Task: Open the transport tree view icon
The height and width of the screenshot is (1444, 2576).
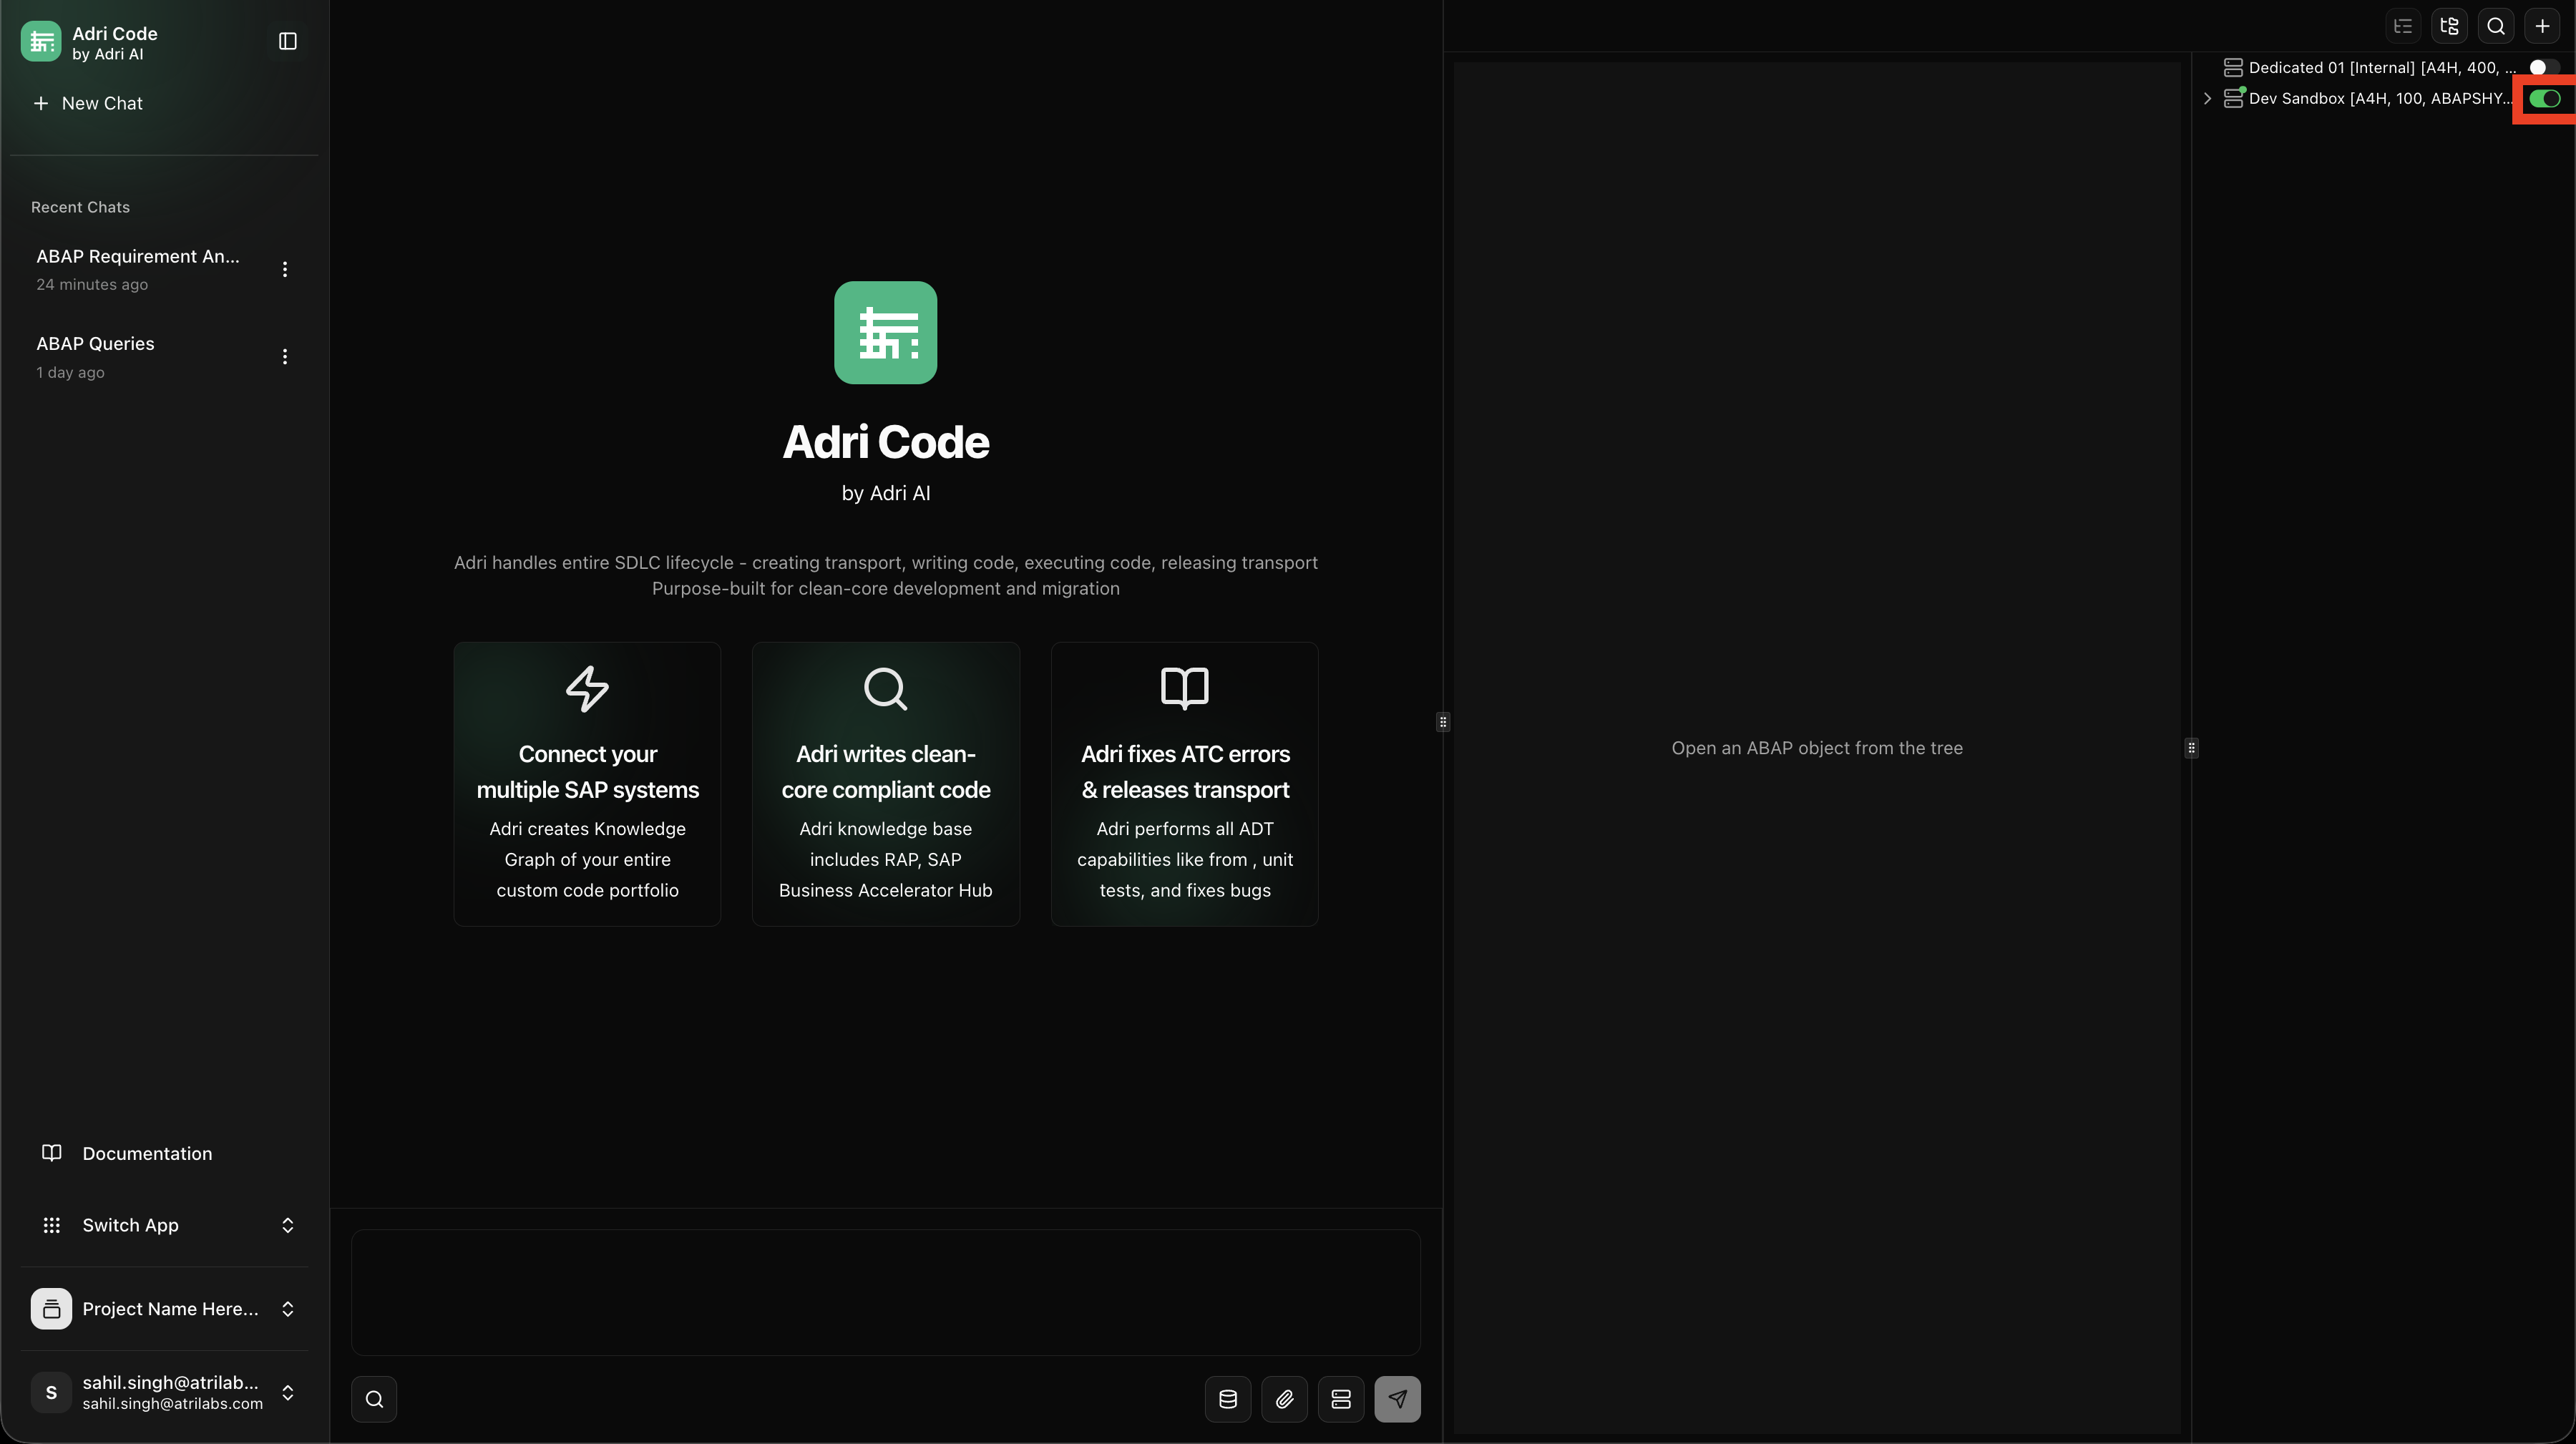Action: tap(2450, 26)
